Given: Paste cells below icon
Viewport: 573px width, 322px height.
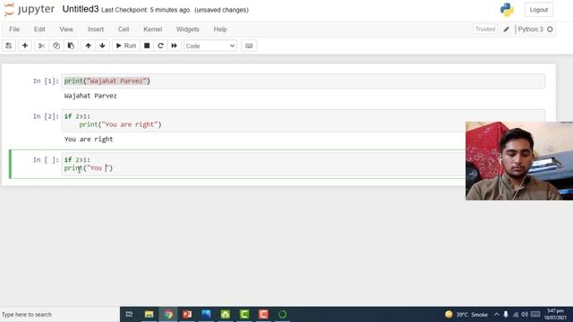Looking at the screenshot, I should [x=71, y=46].
